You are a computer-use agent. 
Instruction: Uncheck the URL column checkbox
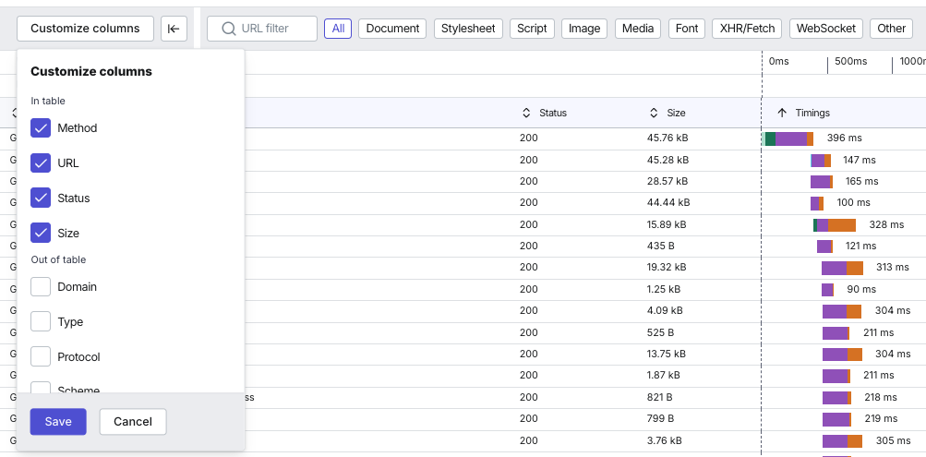click(x=41, y=163)
